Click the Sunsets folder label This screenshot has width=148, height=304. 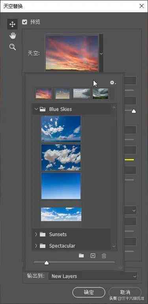[x=58, y=235]
